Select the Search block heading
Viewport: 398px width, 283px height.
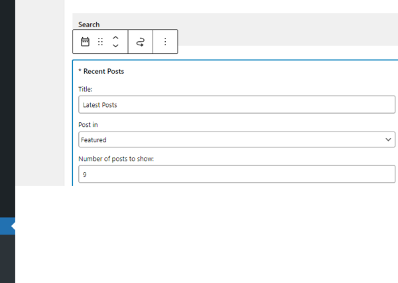pos(89,25)
